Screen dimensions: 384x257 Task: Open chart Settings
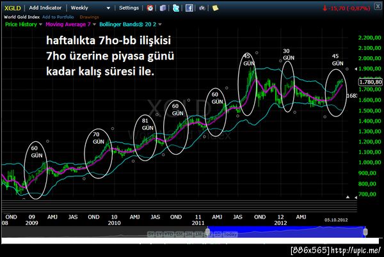(129, 8)
